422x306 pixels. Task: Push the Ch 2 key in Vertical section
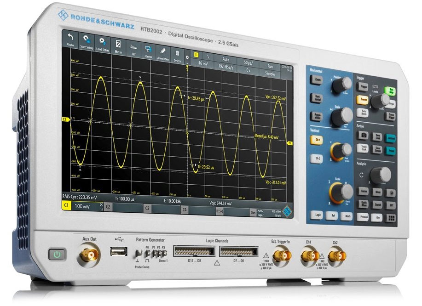point(317,159)
